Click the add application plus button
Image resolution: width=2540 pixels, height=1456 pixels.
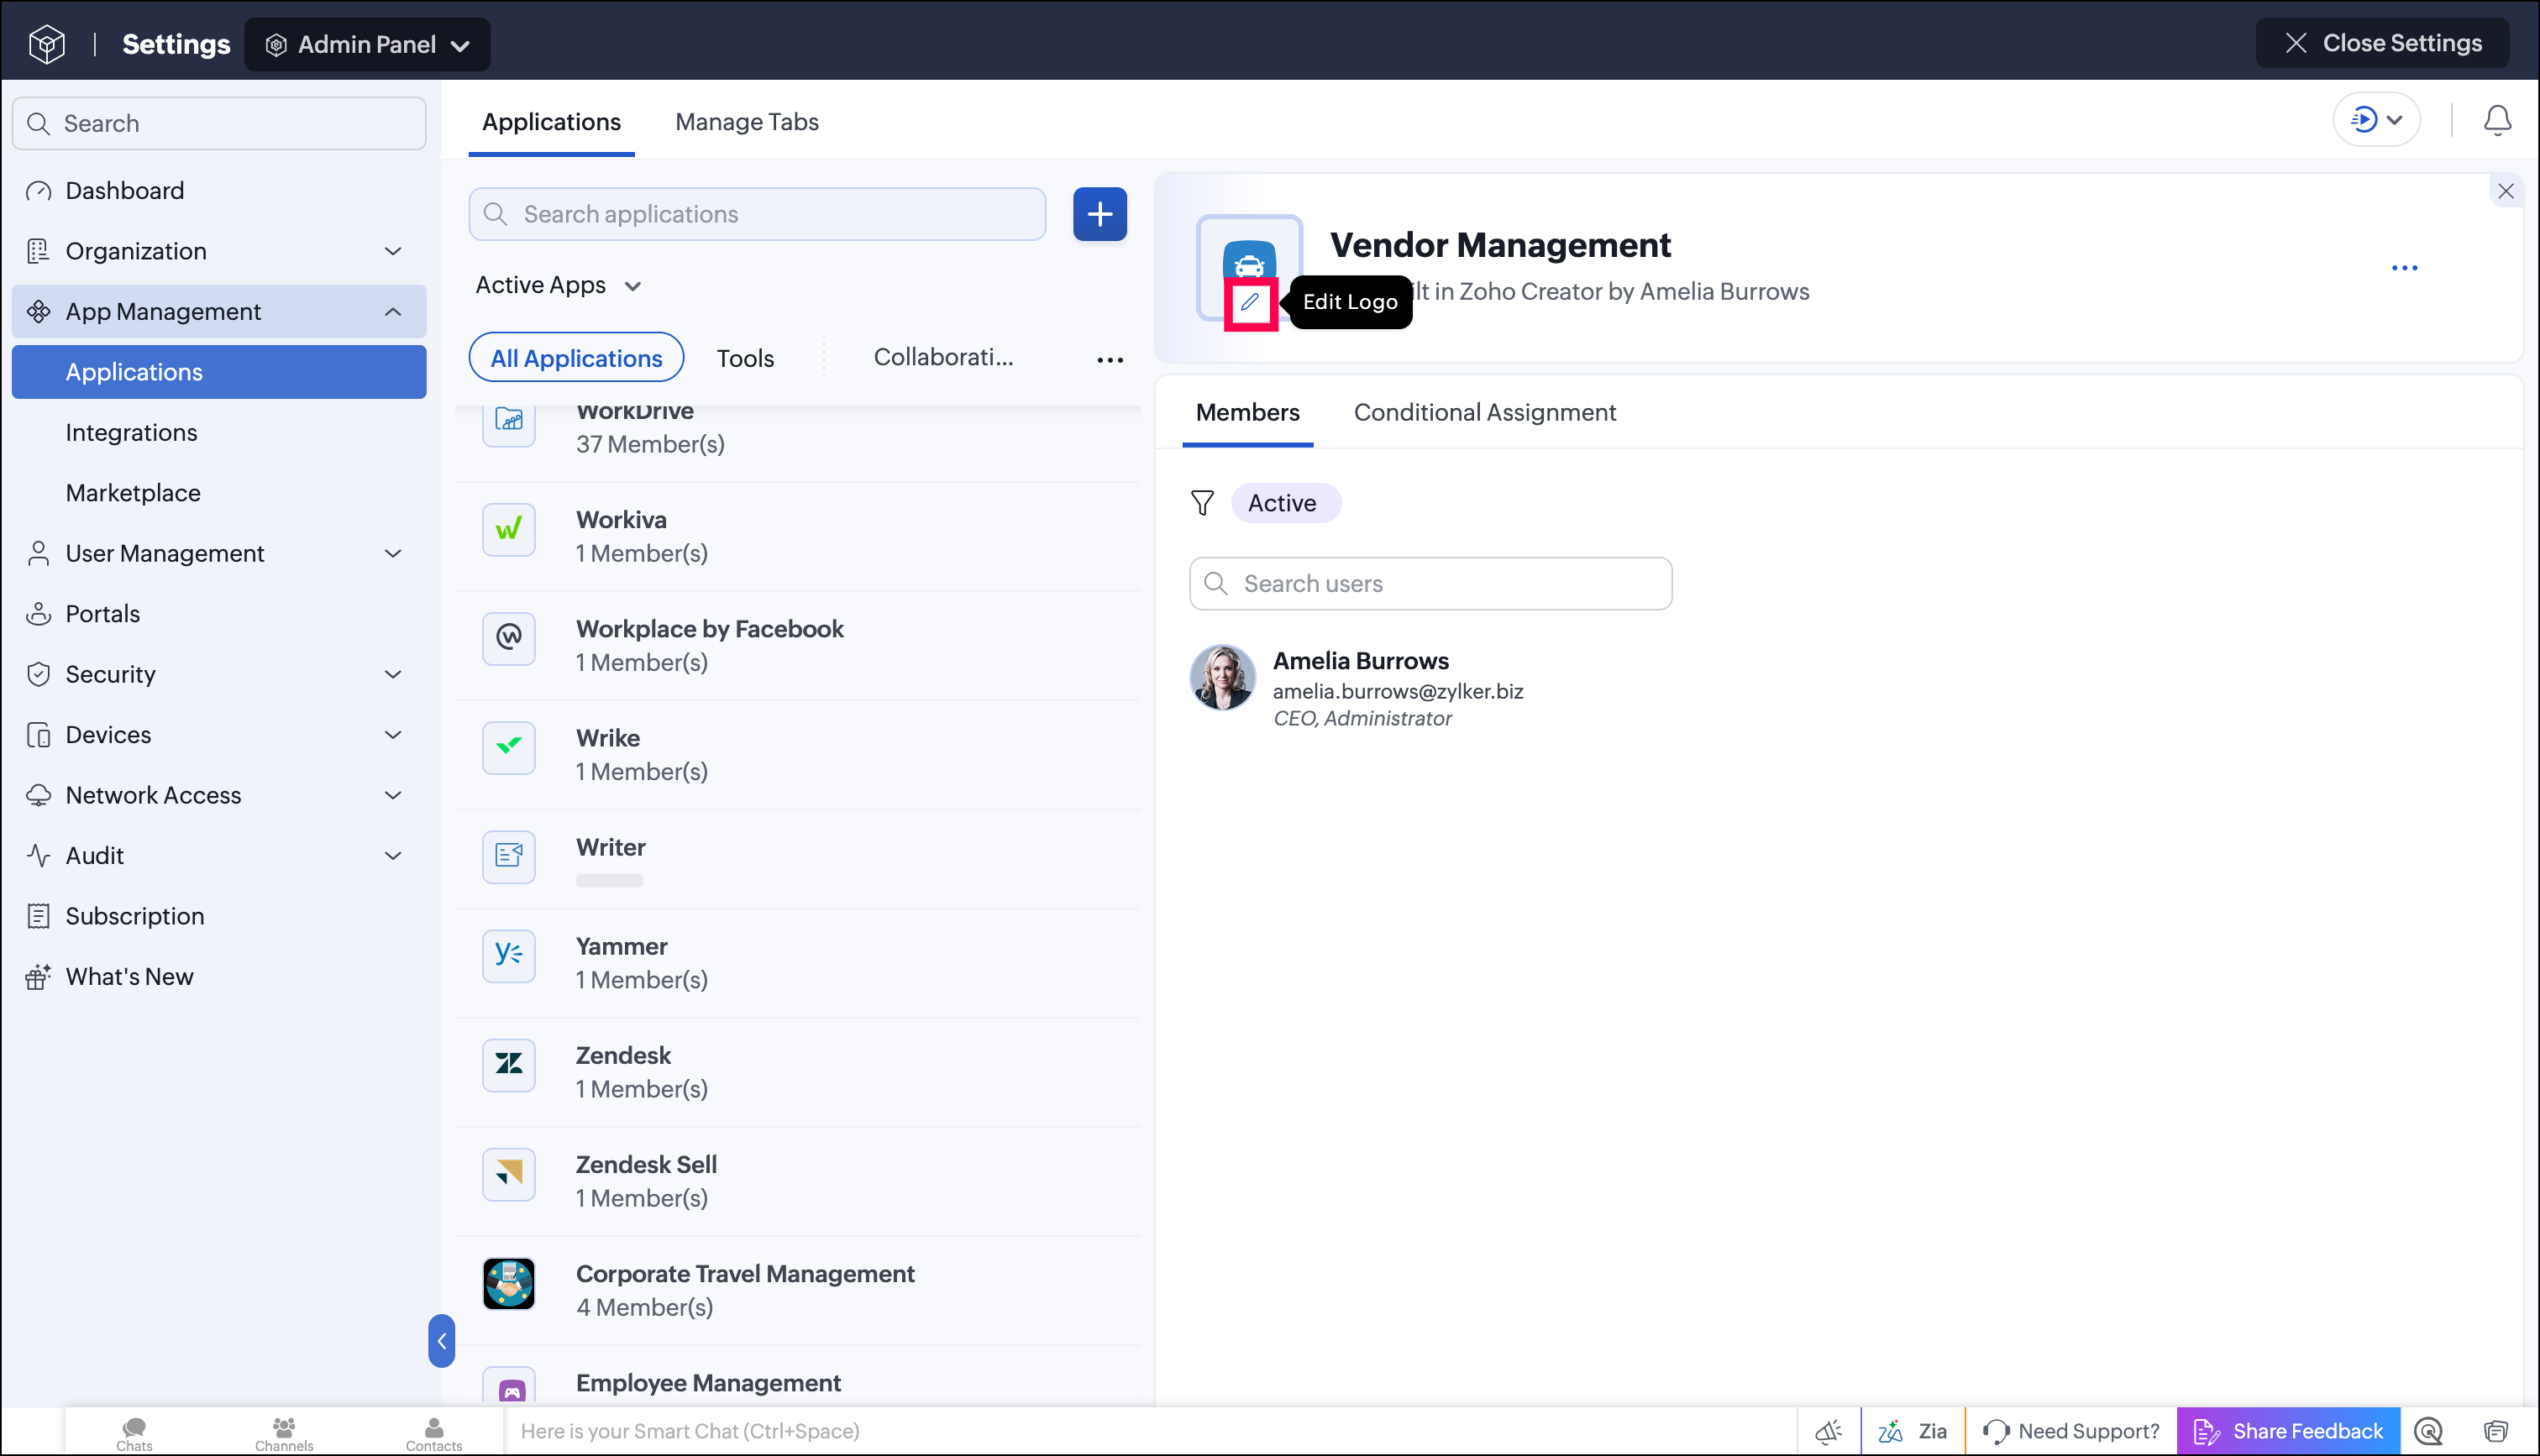(1100, 214)
